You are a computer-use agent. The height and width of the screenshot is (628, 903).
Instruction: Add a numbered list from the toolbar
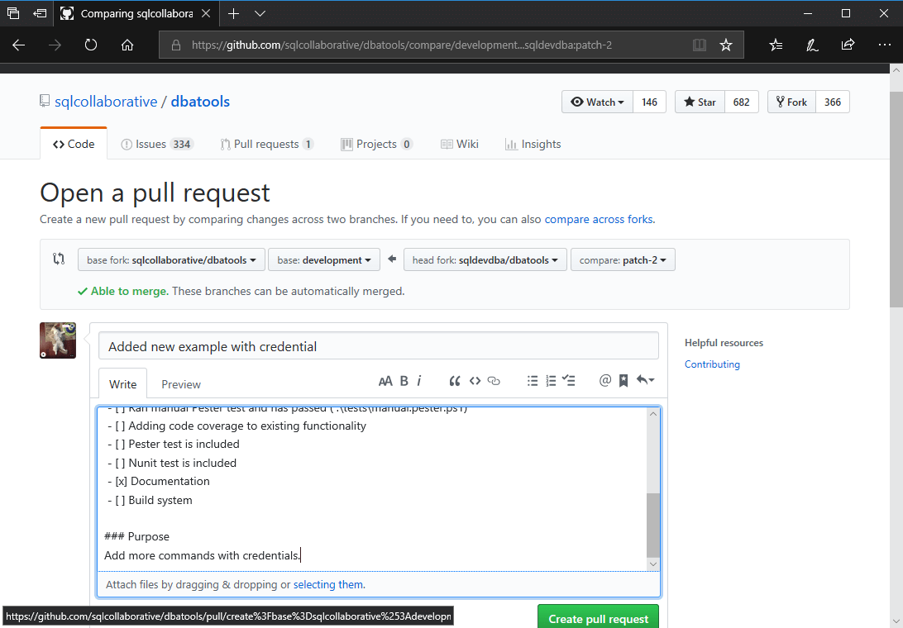tap(551, 381)
